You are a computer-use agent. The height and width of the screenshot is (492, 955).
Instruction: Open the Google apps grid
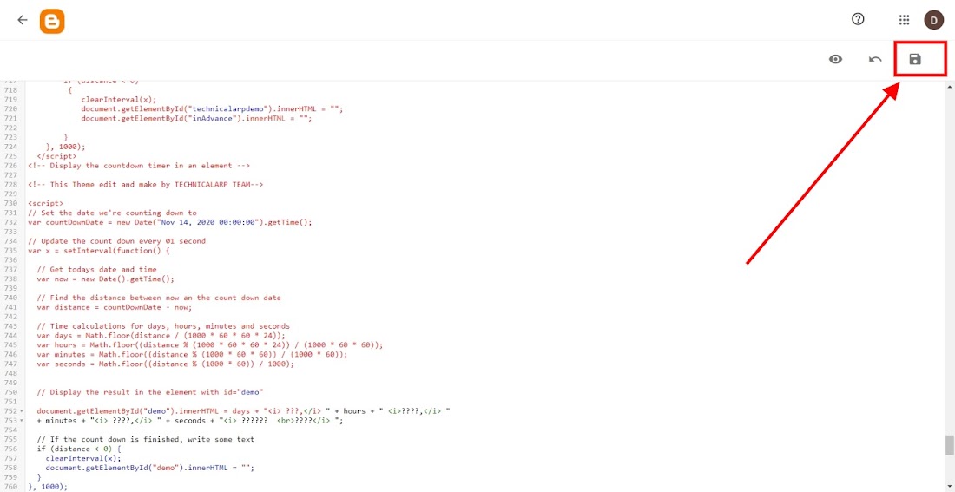(x=904, y=20)
